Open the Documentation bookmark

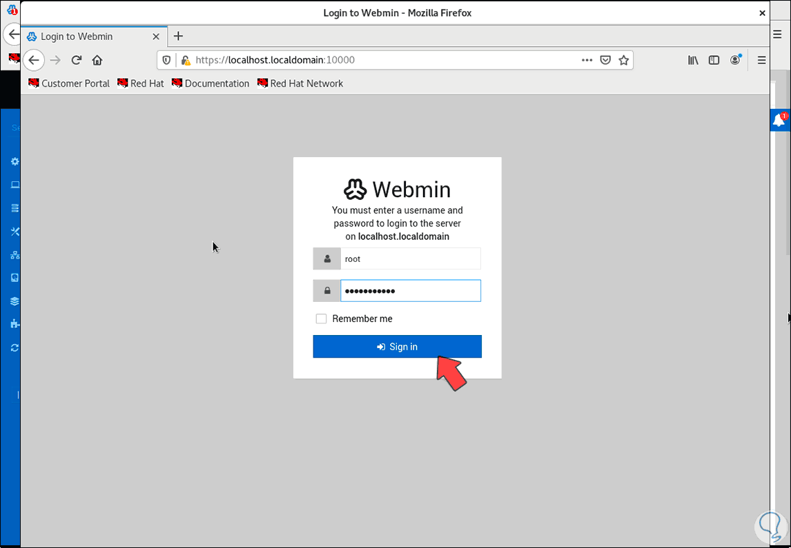[x=211, y=83]
